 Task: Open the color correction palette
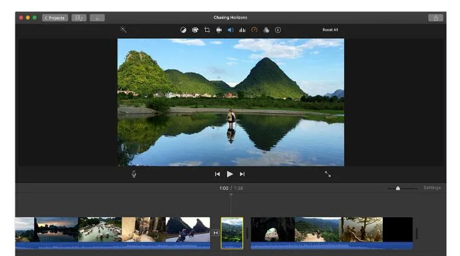pyautogui.click(x=195, y=29)
